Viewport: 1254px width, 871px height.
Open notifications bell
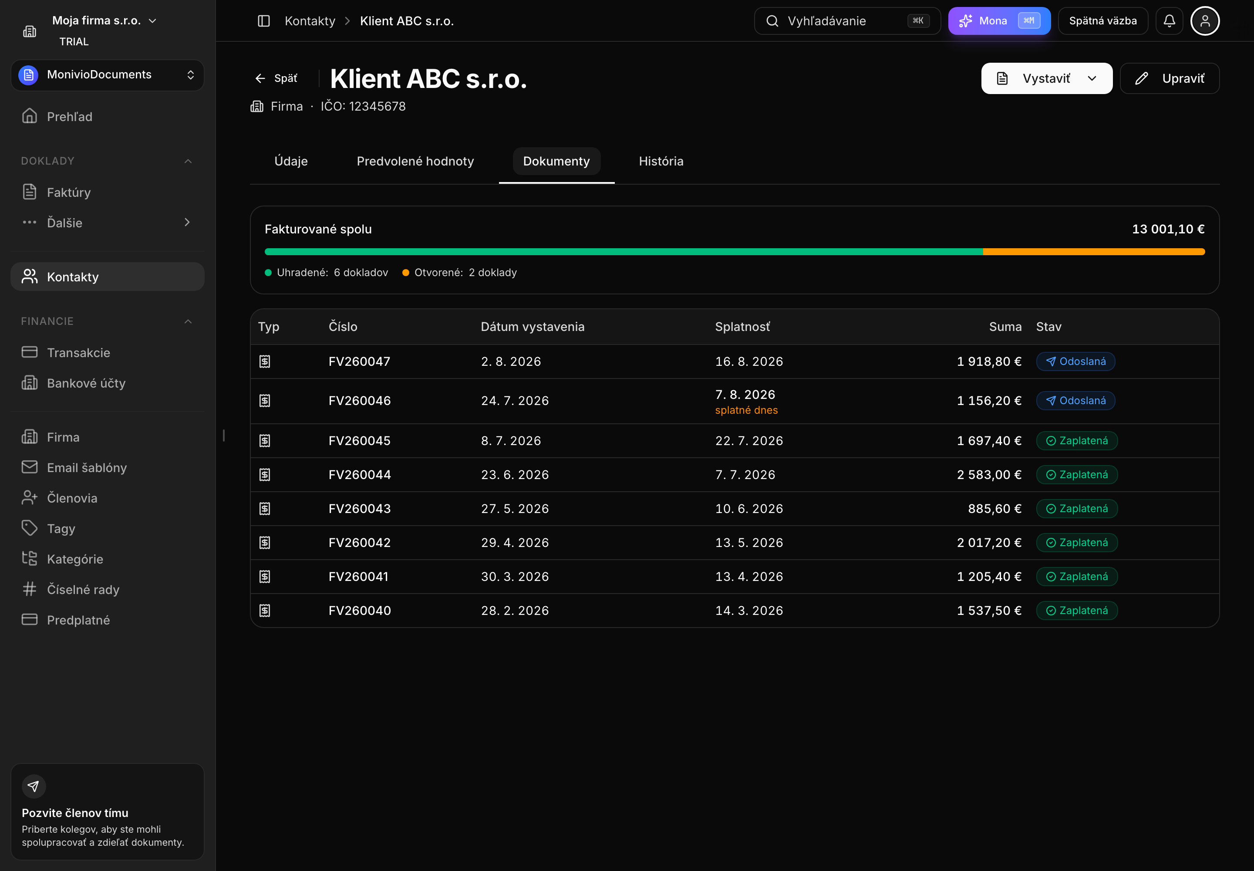1169,21
